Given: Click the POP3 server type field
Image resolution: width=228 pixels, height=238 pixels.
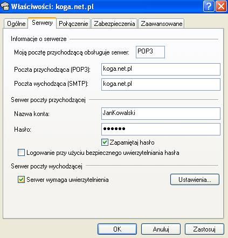Looking at the screenshot, I should tap(150, 52).
